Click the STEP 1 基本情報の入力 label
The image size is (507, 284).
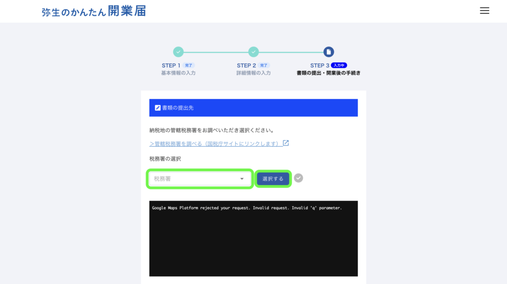tap(178, 73)
